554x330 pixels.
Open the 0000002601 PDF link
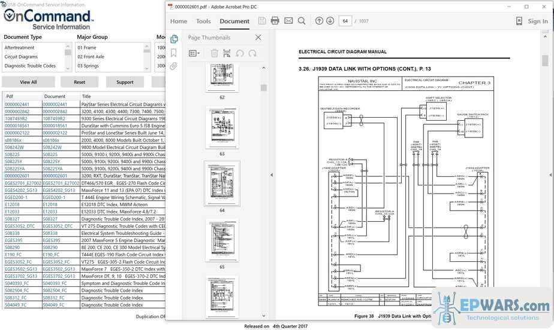coord(17,176)
